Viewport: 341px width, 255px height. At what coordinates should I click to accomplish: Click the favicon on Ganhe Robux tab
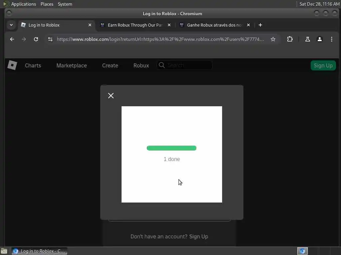pyautogui.click(x=181, y=25)
